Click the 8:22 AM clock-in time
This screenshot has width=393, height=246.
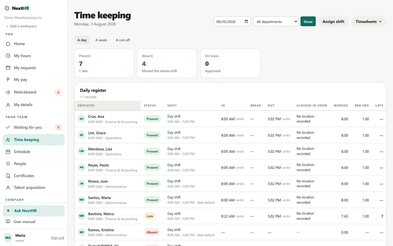[228, 216]
